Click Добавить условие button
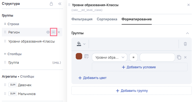195x102 pixels. 140,67
